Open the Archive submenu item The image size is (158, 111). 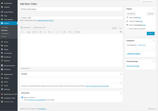click(x=4, y=37)
